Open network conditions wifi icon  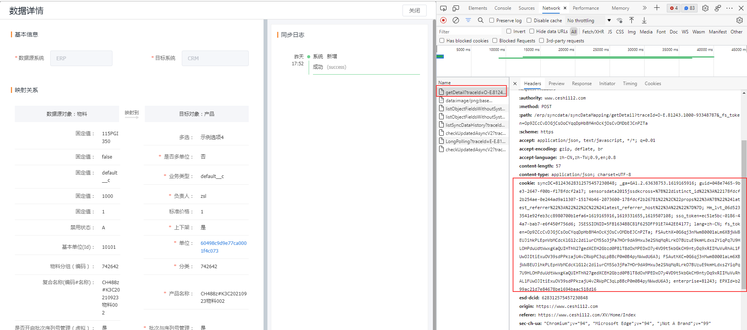pos(619,20)
